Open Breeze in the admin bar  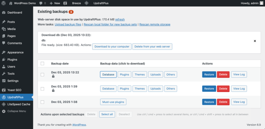click(x=77, y=3)
